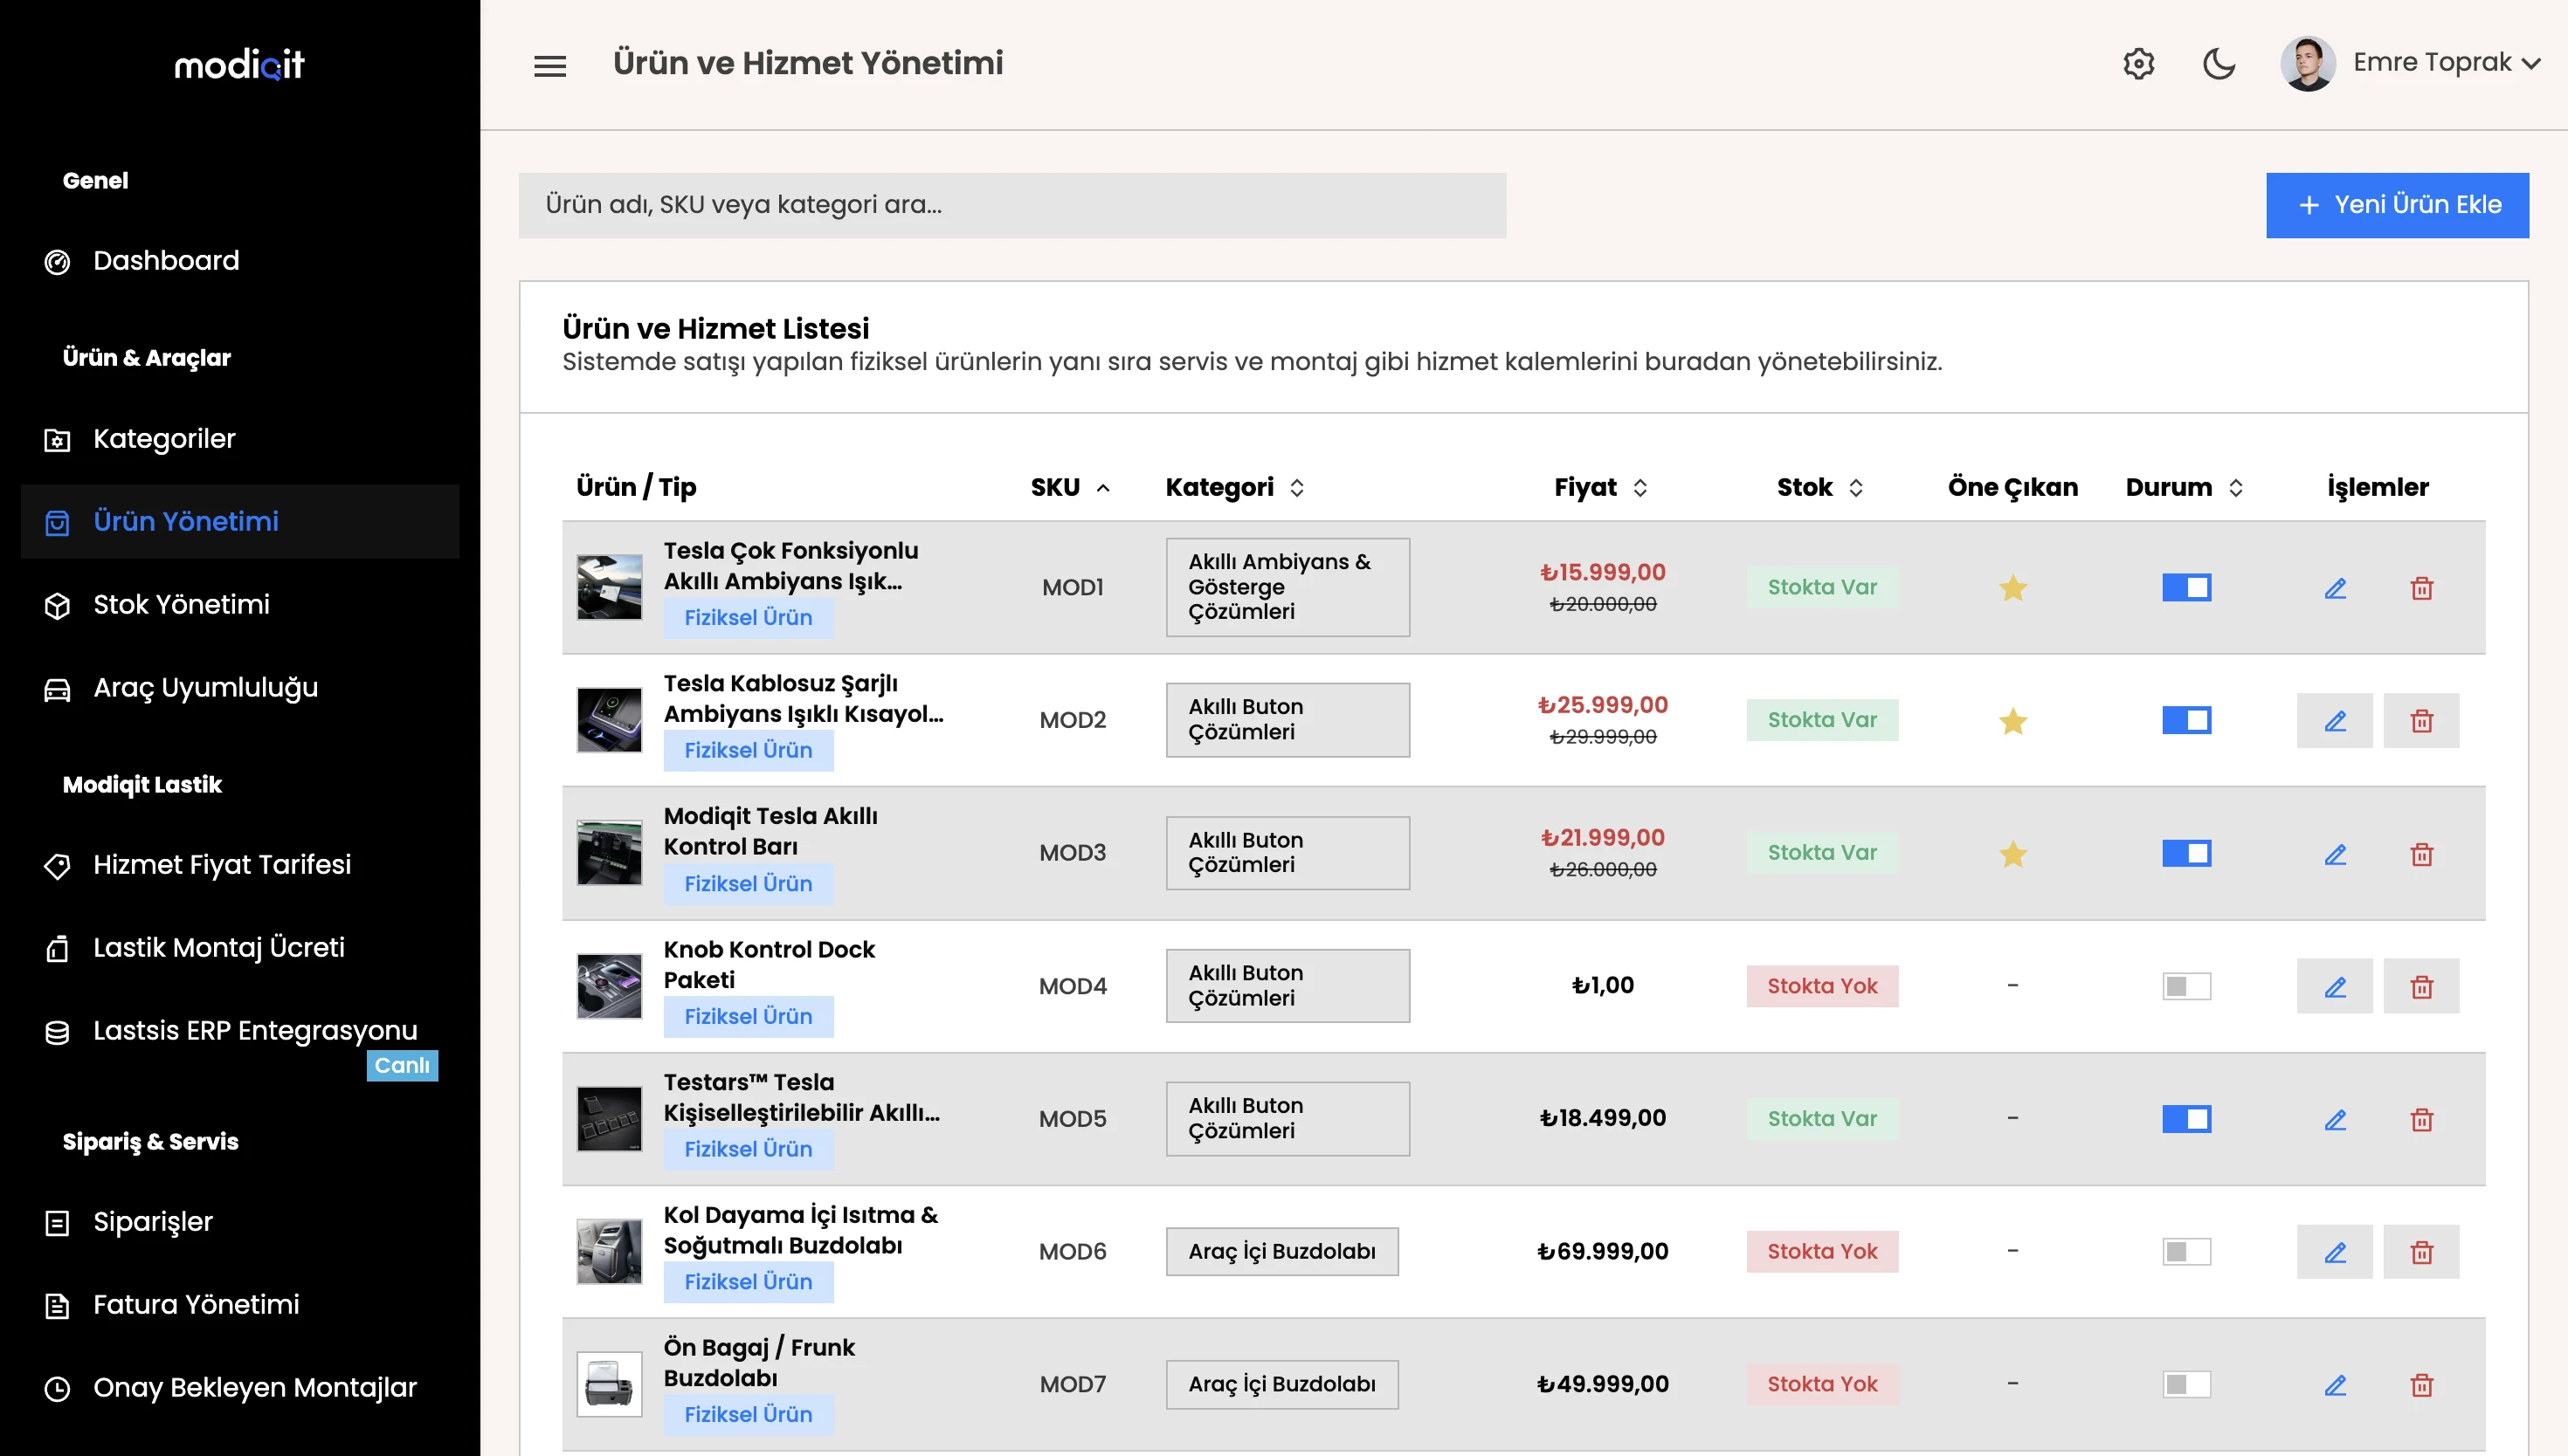The image size is (2568, 1456).
Task: Sort table by Stok column
Action: (x=1819, y=488)
